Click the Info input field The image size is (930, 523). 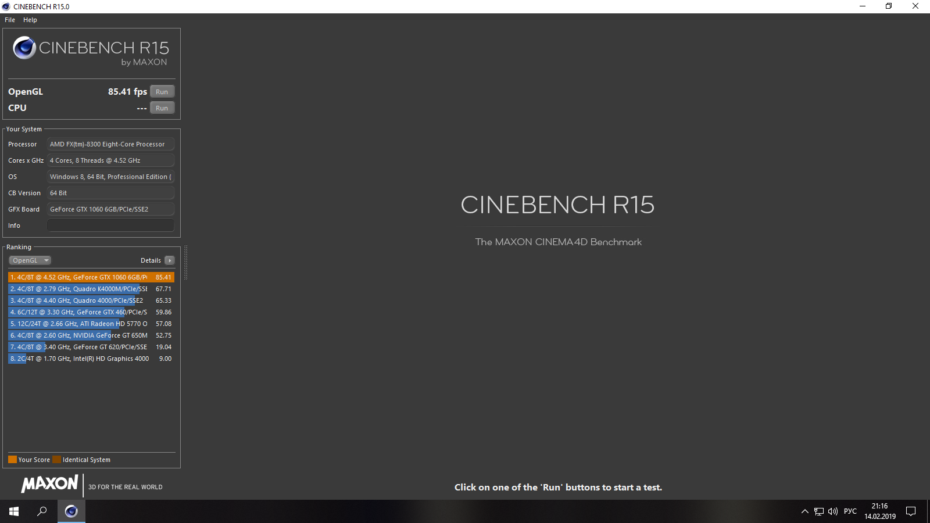click(110, 225)
